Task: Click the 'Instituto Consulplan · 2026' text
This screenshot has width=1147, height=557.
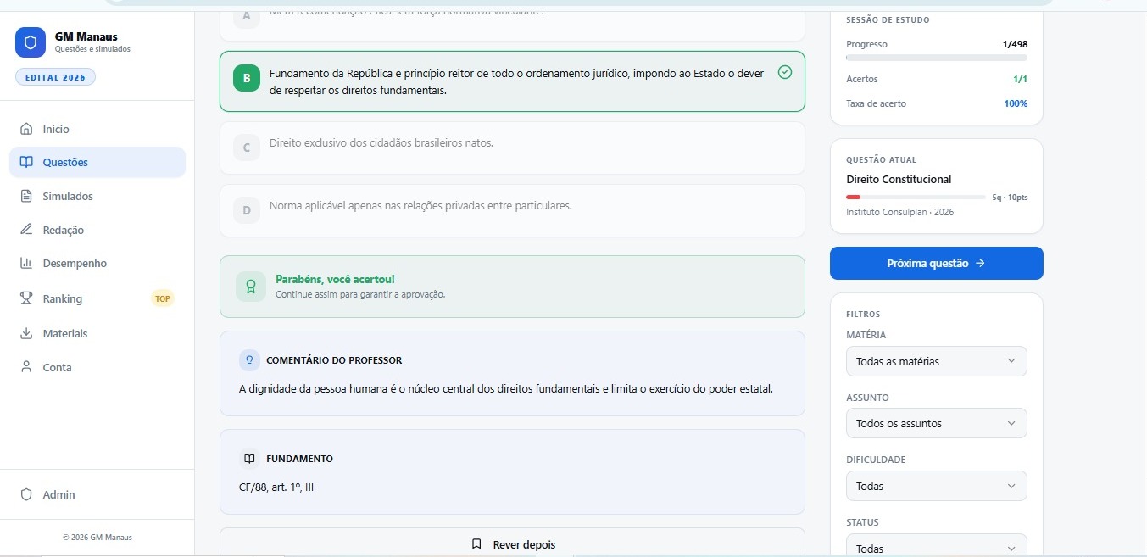Action: [x=899, y=212]
